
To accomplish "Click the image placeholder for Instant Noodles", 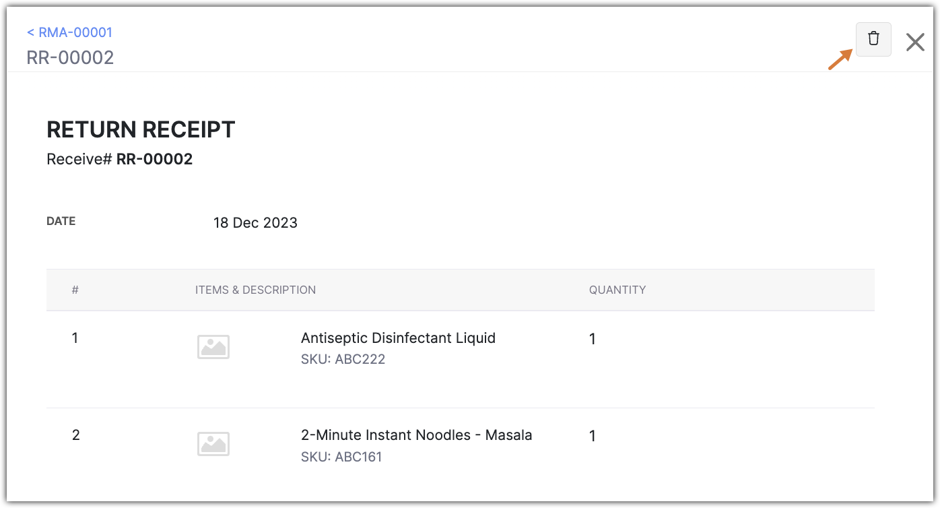I will 213,444.
